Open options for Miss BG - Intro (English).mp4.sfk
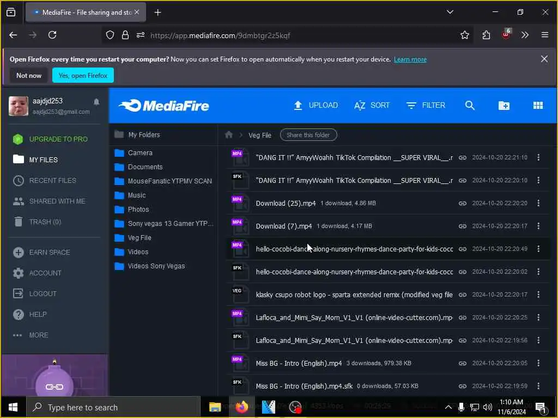The width and height of the screenshot is (558, 418). pyautogui.click(x=538, y=386)
